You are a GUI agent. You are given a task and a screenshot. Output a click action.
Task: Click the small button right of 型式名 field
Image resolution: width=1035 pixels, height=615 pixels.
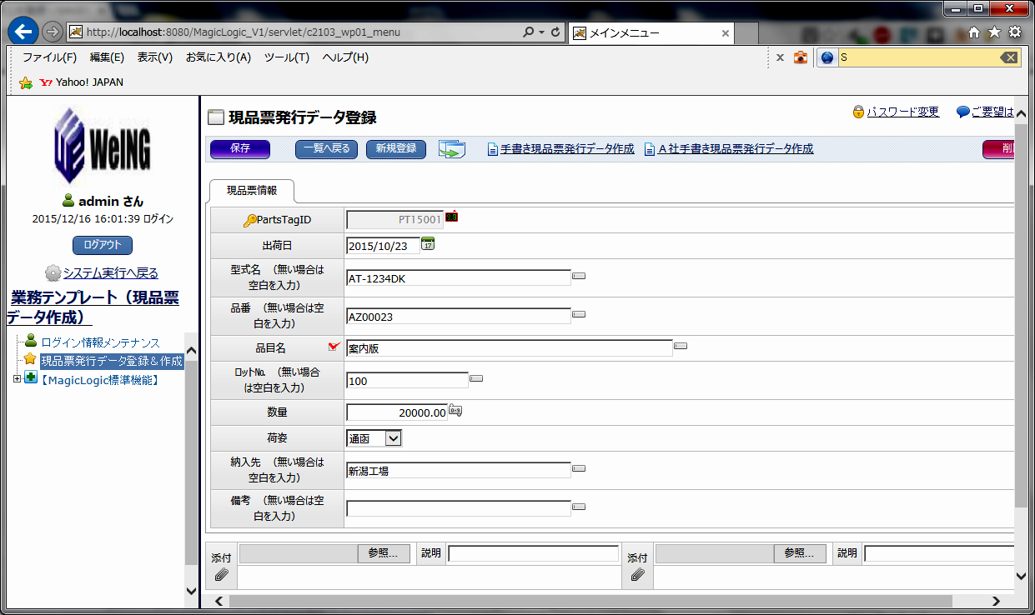coord(579,276)
